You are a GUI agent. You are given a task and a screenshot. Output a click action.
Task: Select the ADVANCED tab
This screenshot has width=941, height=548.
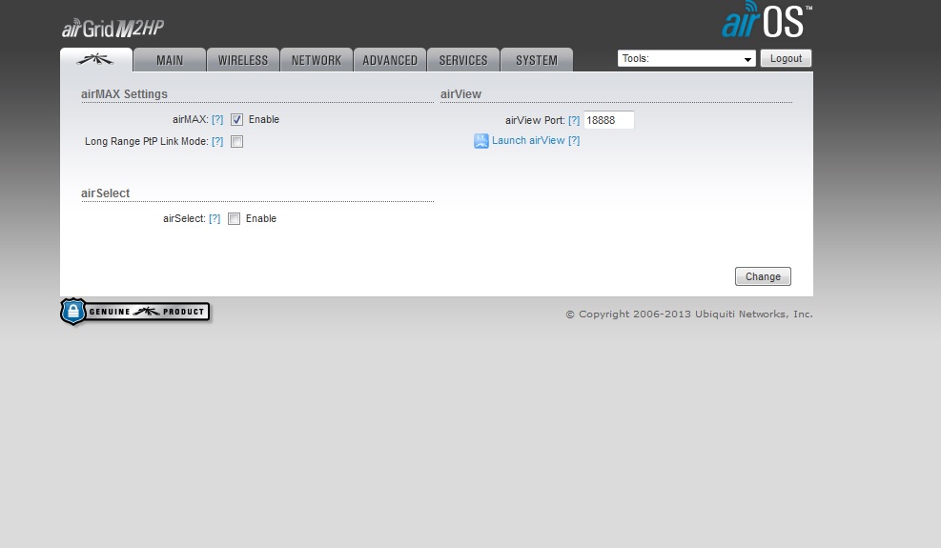click(x=390, y=60)
